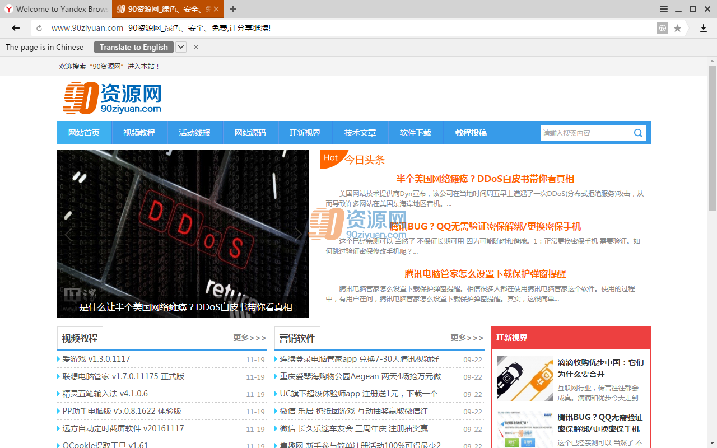Screen dimensions: 717x448
Task: Open 远方自动定时截屏软件 v20161117 entry
Action: [x=123, y=428]
